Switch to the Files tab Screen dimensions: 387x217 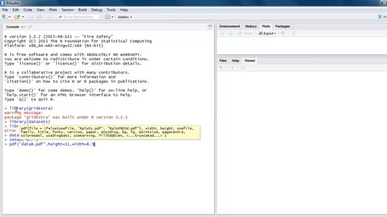(x=223, y=60)
